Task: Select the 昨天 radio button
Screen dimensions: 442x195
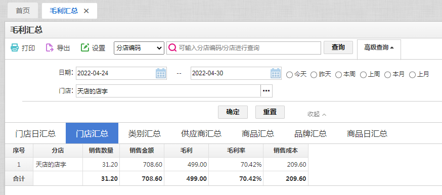Action: 314,75
